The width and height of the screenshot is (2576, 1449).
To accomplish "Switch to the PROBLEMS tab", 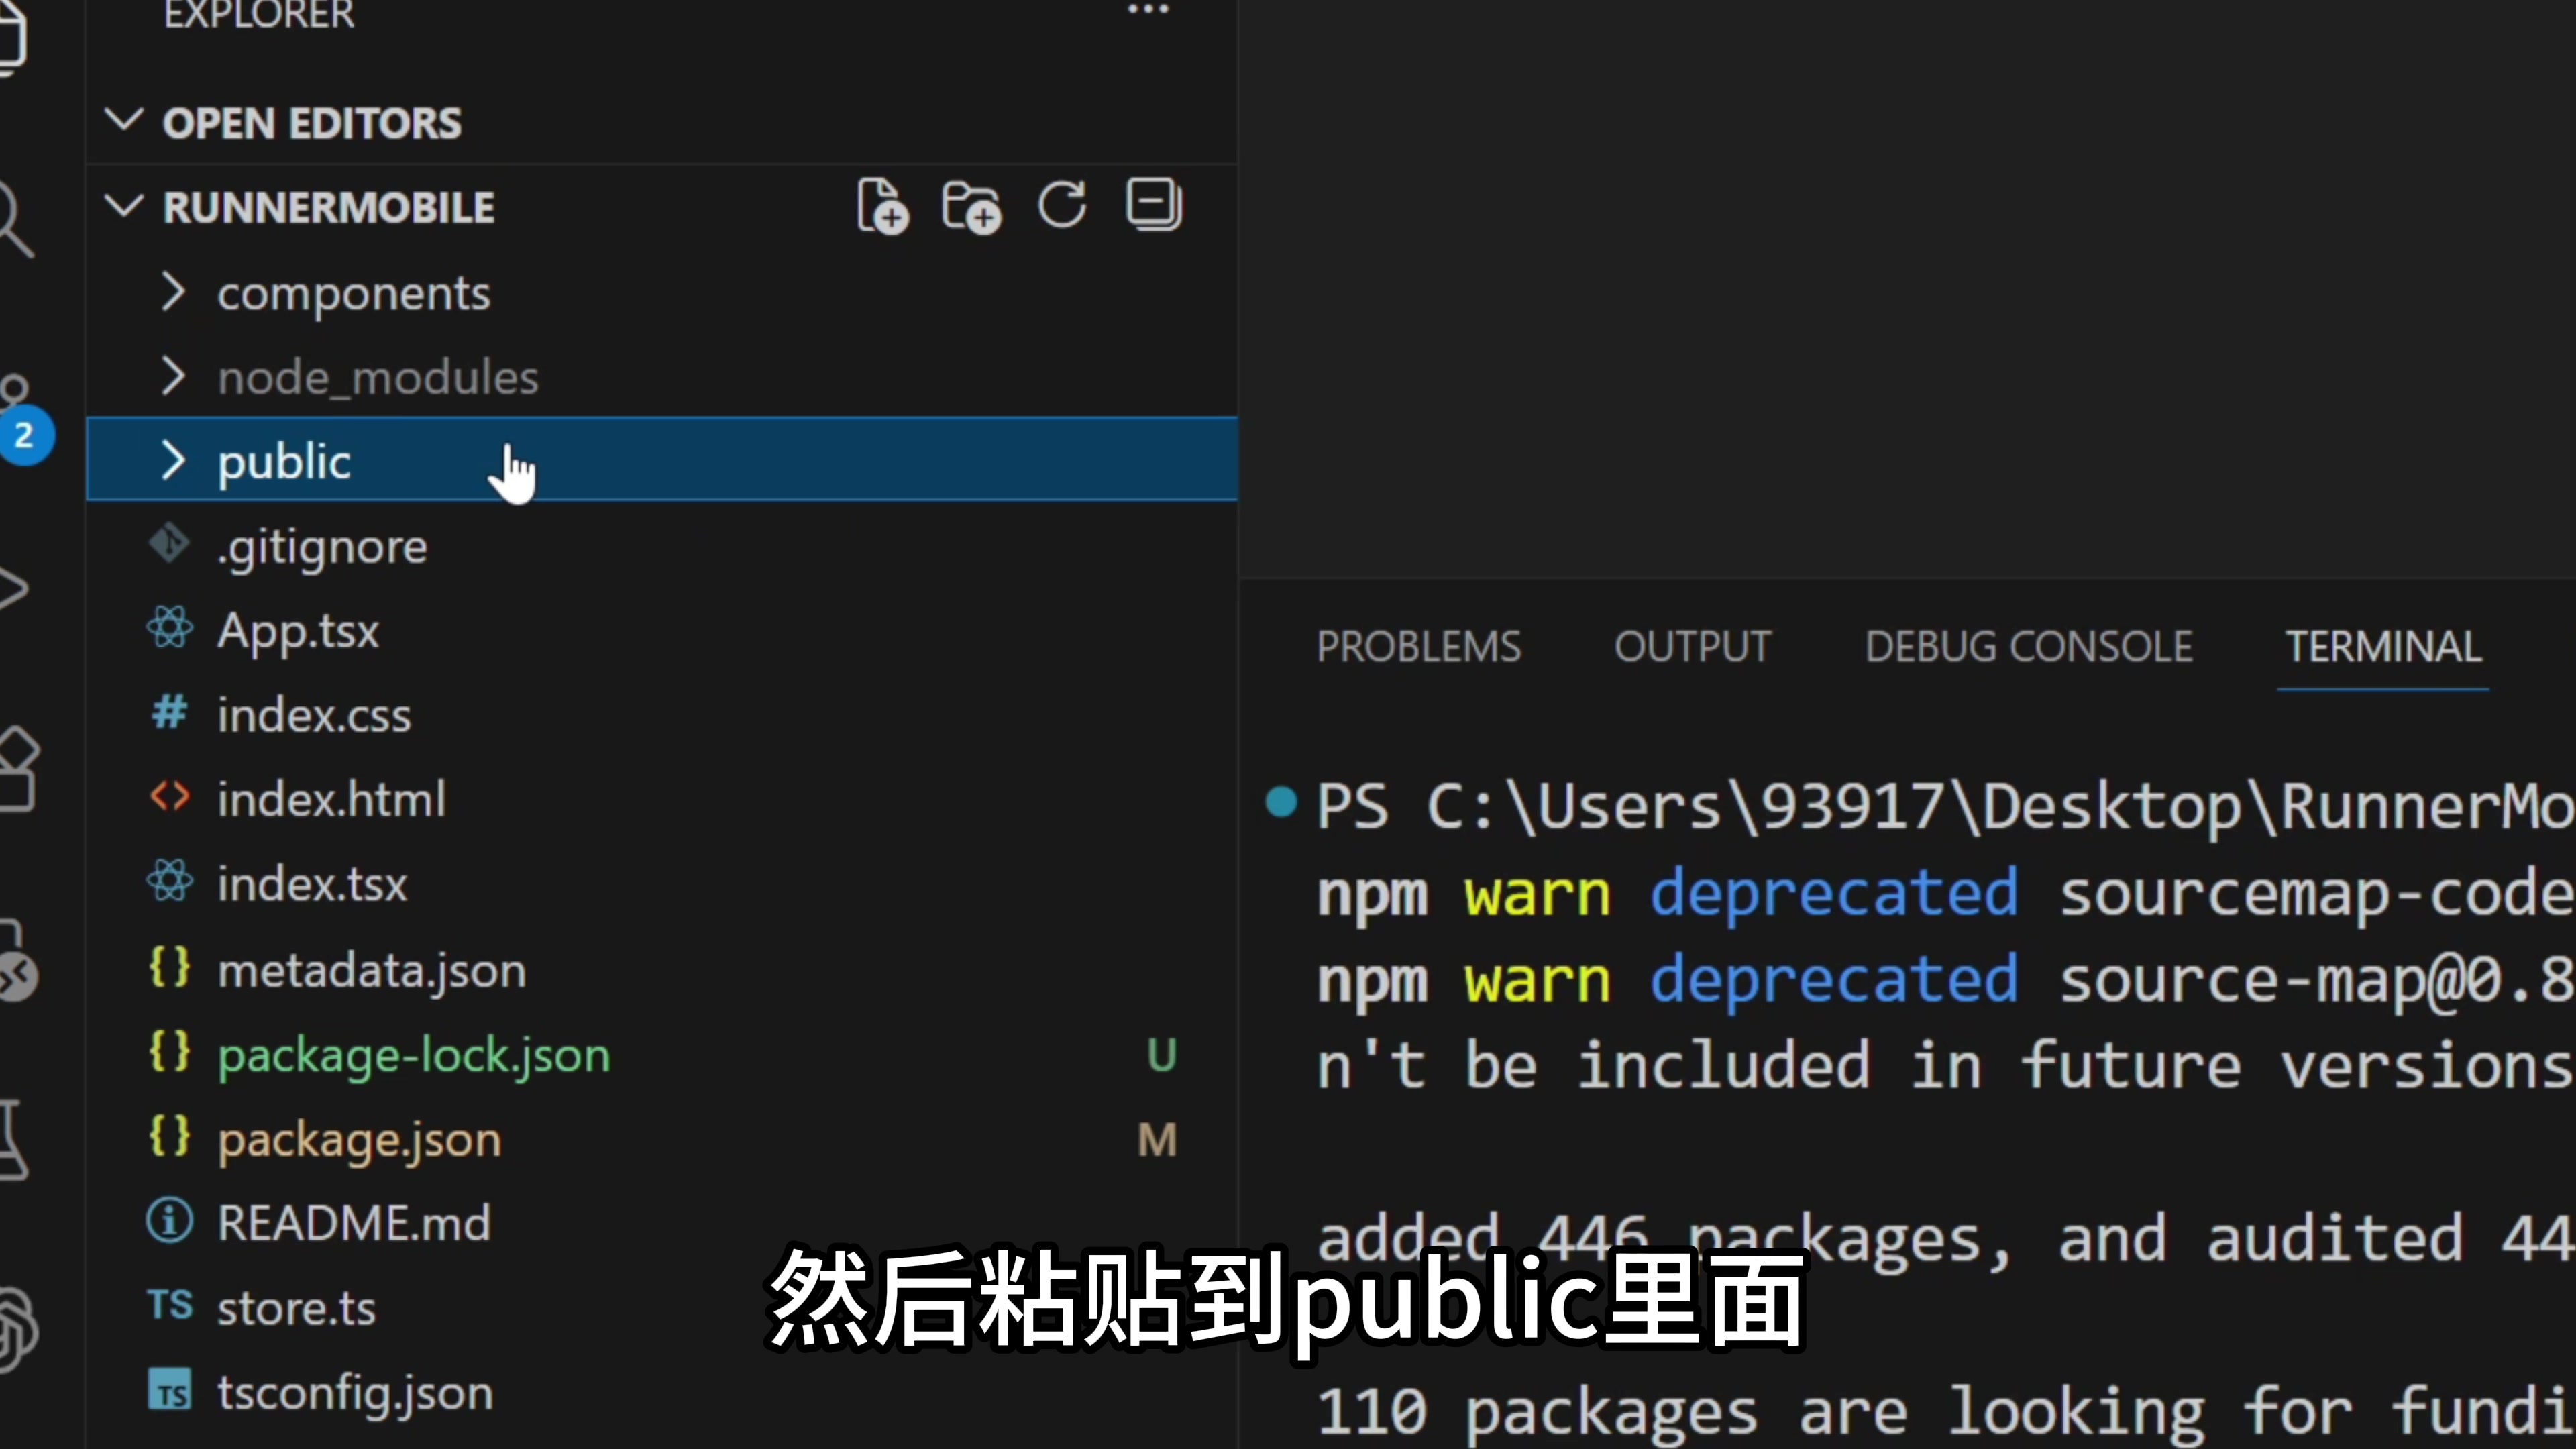I will [1418, 647].
